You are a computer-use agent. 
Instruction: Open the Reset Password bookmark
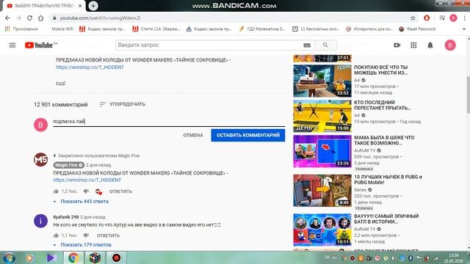point(417,29)
